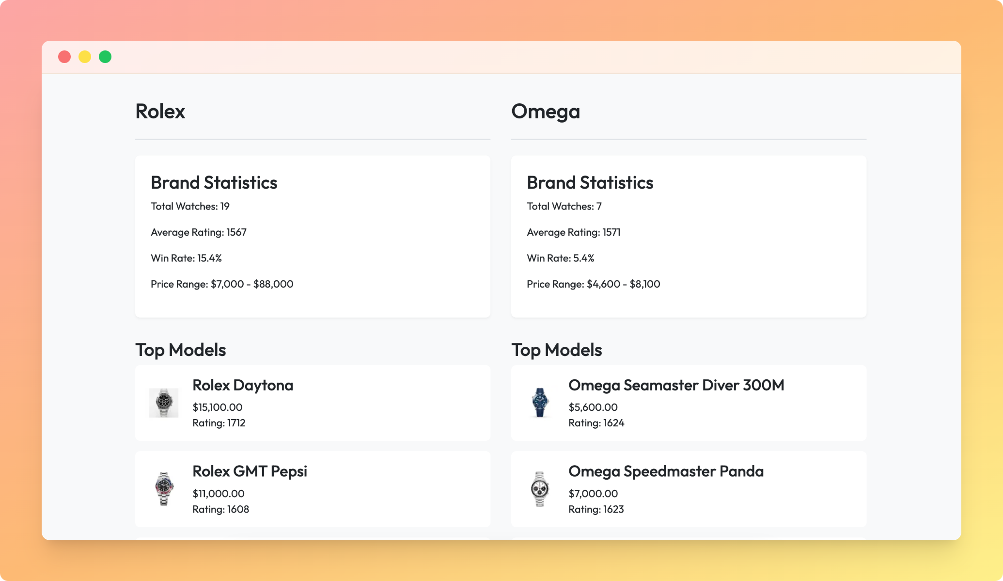1003x581 pixels.
Task: Click the Rolex GMT Pepsi watch thumbnail
Action: click(164, 489)
